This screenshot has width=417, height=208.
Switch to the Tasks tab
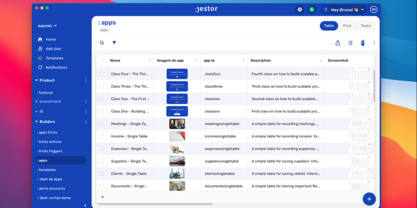(366, 25)
